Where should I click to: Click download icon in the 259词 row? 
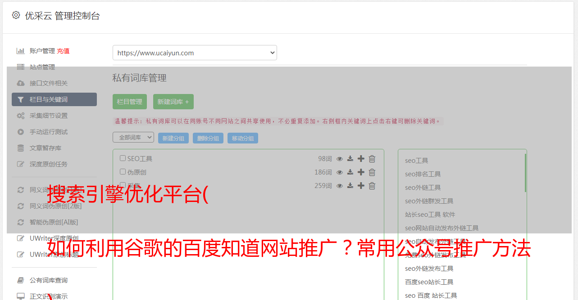(x=350, y=186)
